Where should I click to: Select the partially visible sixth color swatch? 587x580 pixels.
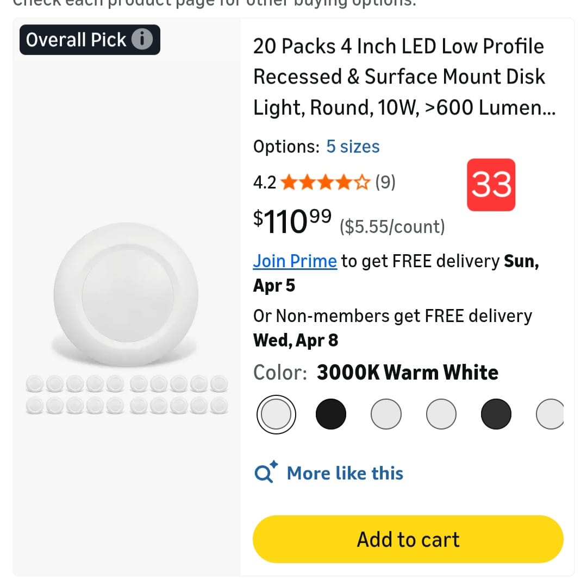tap(549, 414)
